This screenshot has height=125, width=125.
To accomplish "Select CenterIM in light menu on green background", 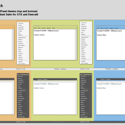I will 84,27.
